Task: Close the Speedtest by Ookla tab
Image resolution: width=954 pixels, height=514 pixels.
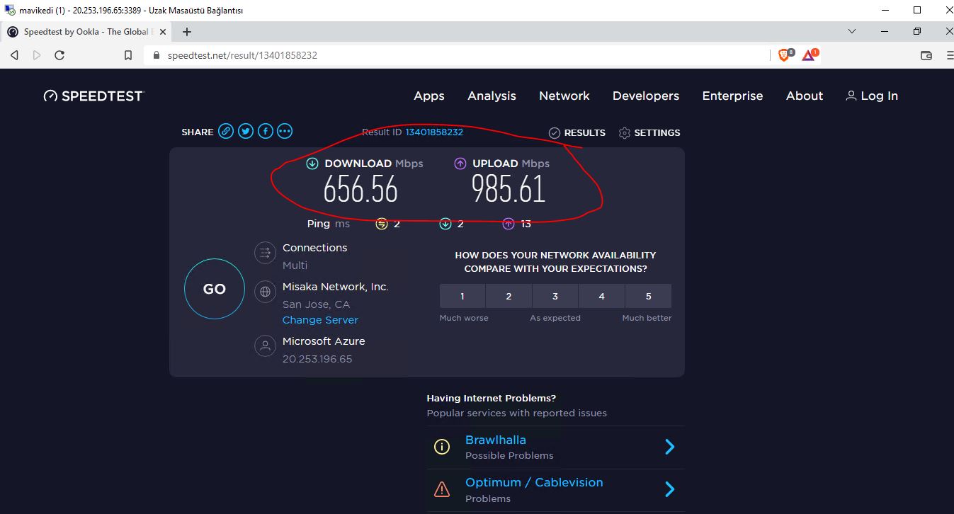Action: (162, 32)
